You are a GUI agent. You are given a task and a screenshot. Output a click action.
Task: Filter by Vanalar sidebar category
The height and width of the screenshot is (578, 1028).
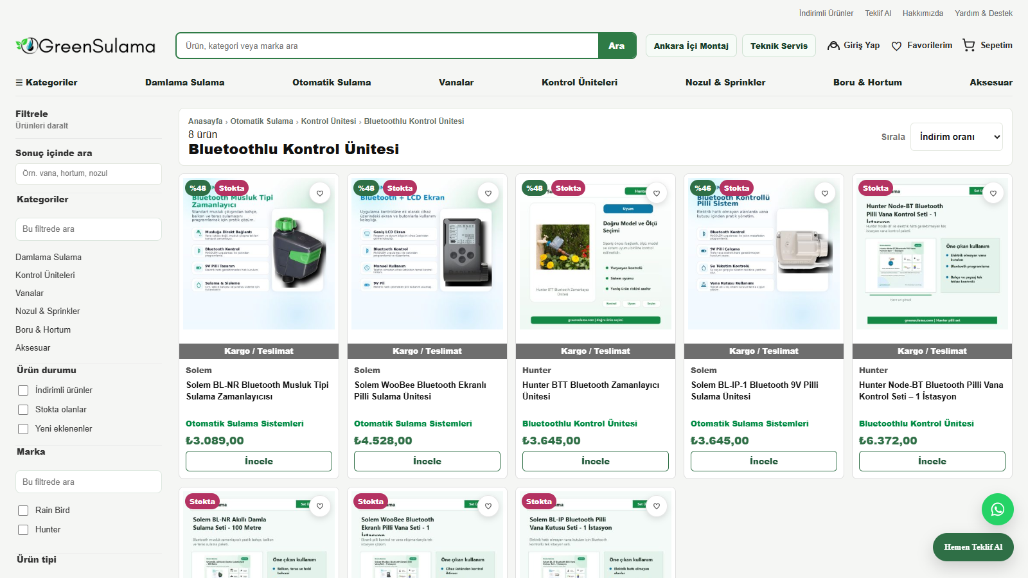pos(30,293)
